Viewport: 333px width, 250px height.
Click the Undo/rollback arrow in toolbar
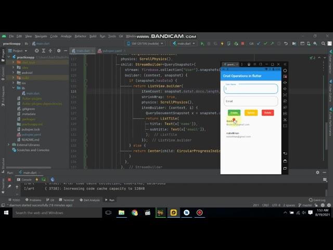(x=286, y=44)
